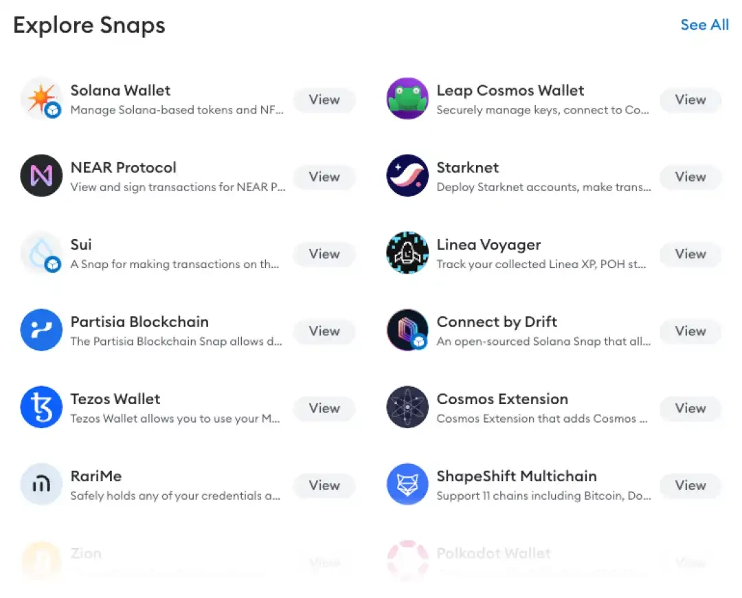
Task: View the Leap Cosmos Wallet snap
Action: click(690, 100)
